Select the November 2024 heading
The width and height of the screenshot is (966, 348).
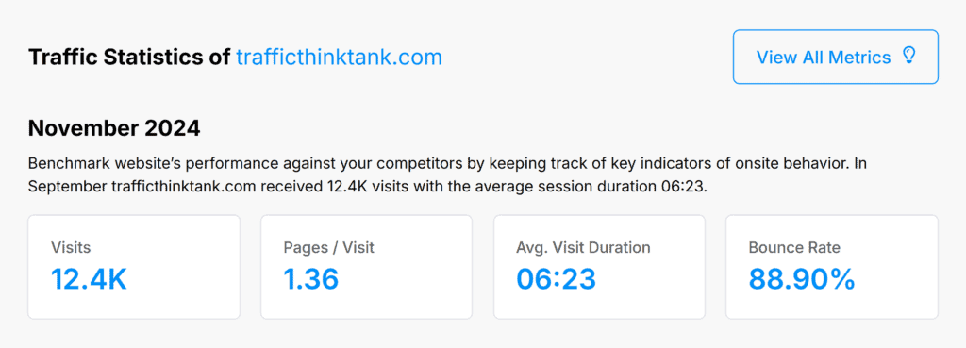(114, 128)
